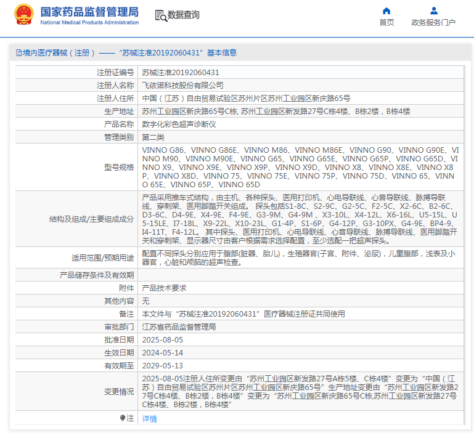Click the 政务服务门户 person icon
The width and height of the screenshot is (474, 438).
click(x=433, y=10)
